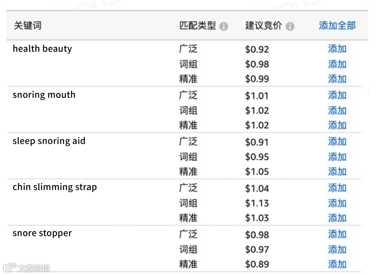The width and height of the screenshot is (383, 275).
Task: Add health beauty exact match ($0.99)
Action: 337,79
